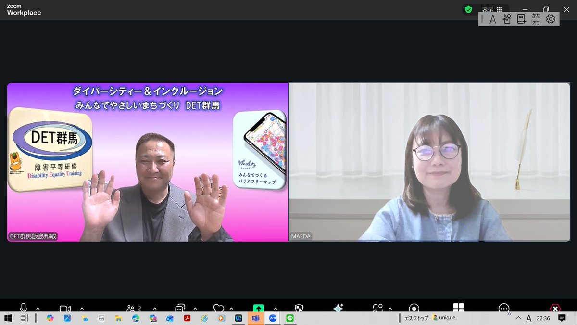Open the デスクトップ taskbar toolbar

pos(416,318)
